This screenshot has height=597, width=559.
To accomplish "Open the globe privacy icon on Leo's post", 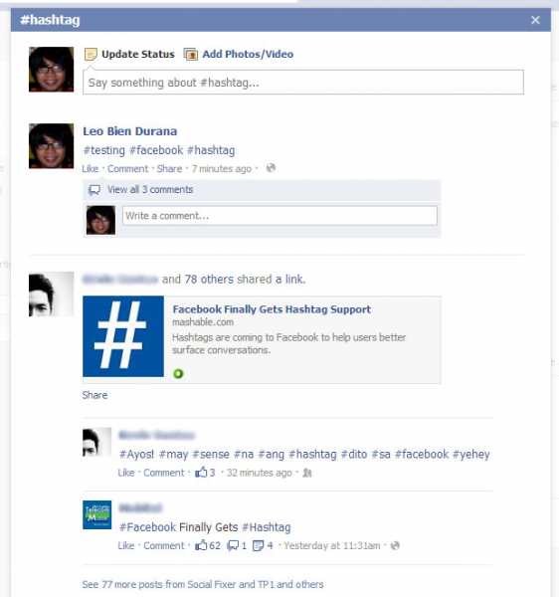I will pos(271,168).
